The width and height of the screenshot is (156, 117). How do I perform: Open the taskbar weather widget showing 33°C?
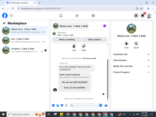coord(122,114)
